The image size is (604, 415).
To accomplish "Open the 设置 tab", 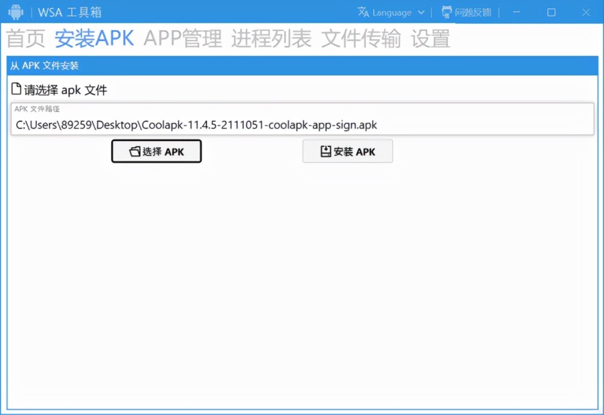I will click(430, 39).
